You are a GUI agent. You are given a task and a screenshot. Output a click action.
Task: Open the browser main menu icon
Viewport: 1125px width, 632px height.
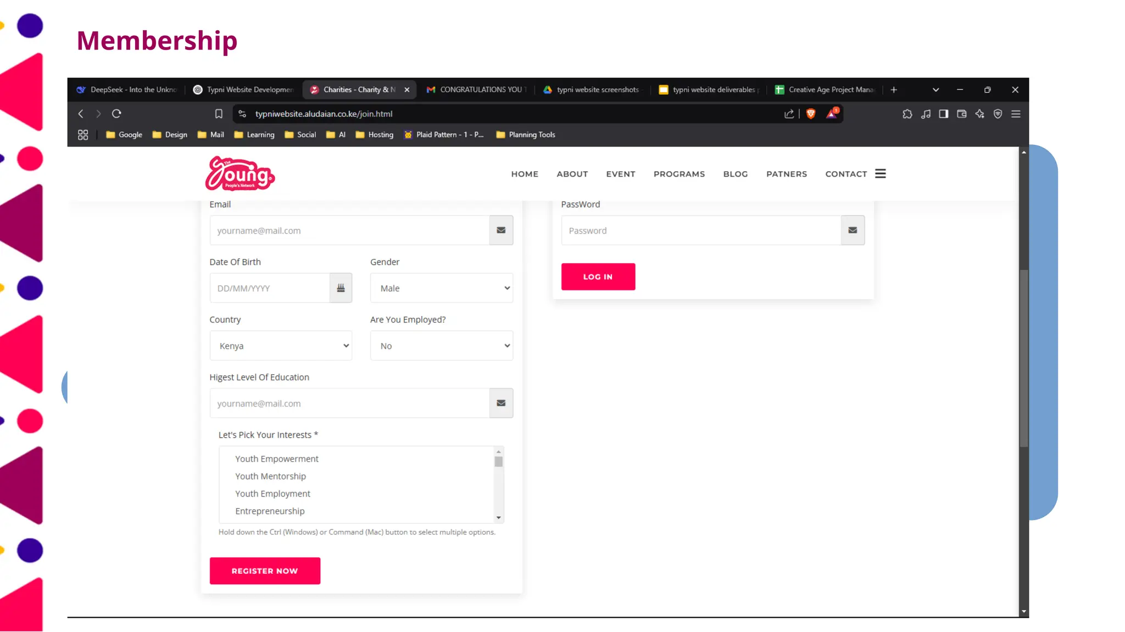coord(1016,114)
